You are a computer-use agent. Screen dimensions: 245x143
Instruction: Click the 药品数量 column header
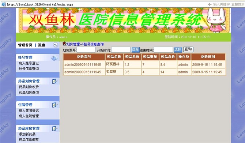click(x=150, y=57)
